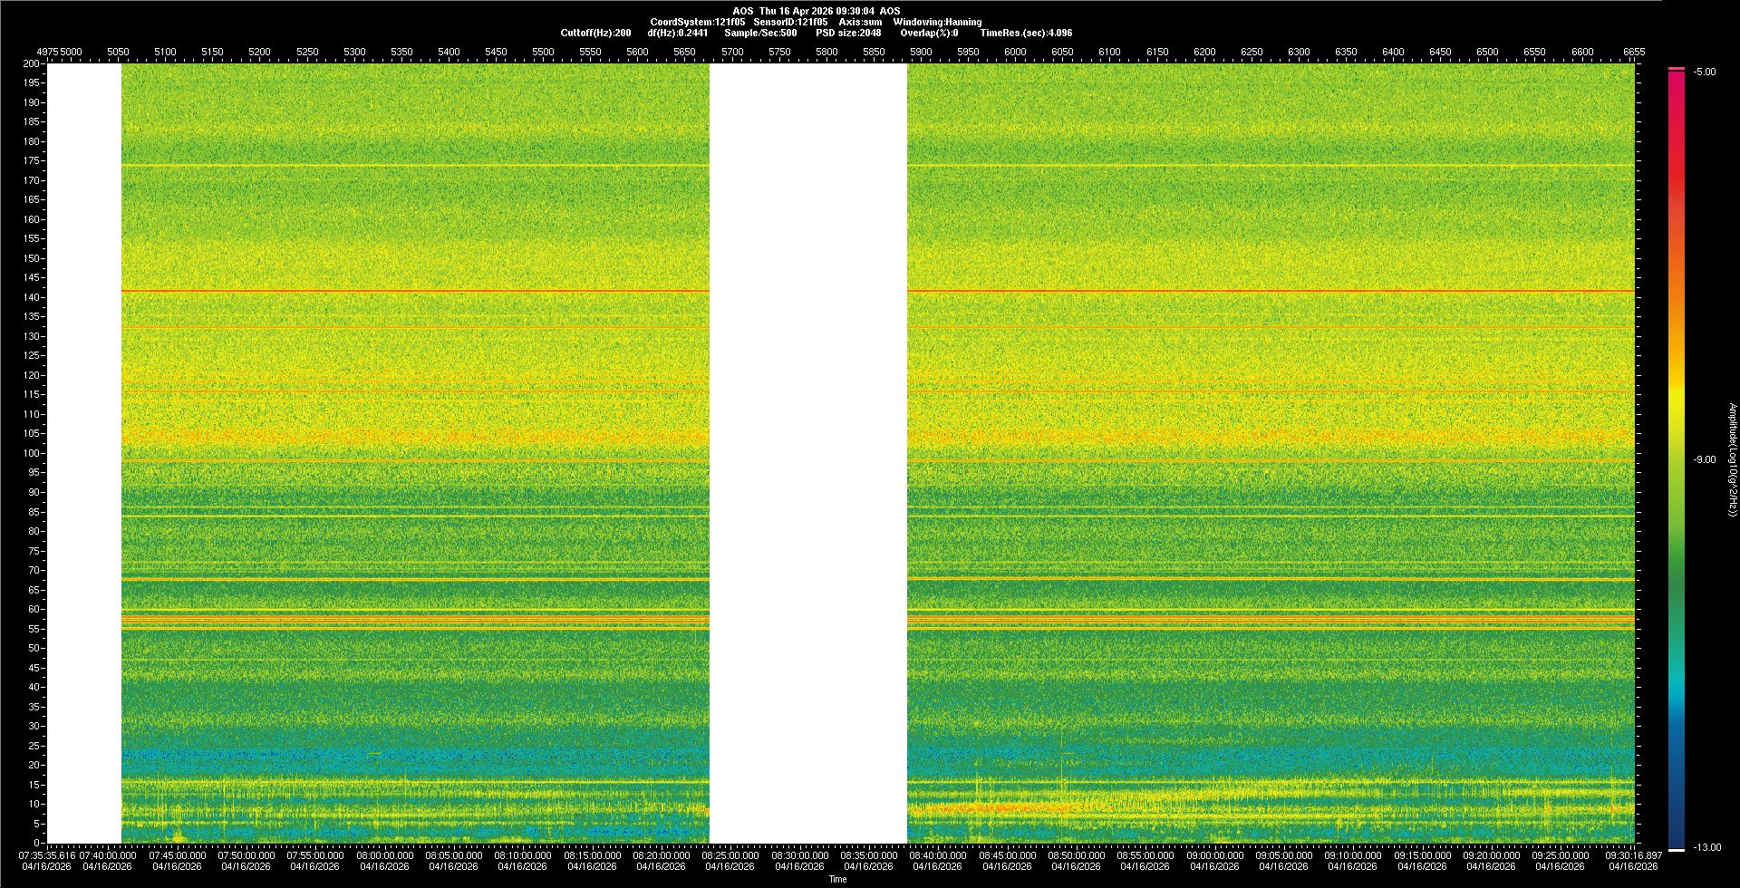
Task: Click the top colorbar marker at -5.00
Action: [1677, 69]
